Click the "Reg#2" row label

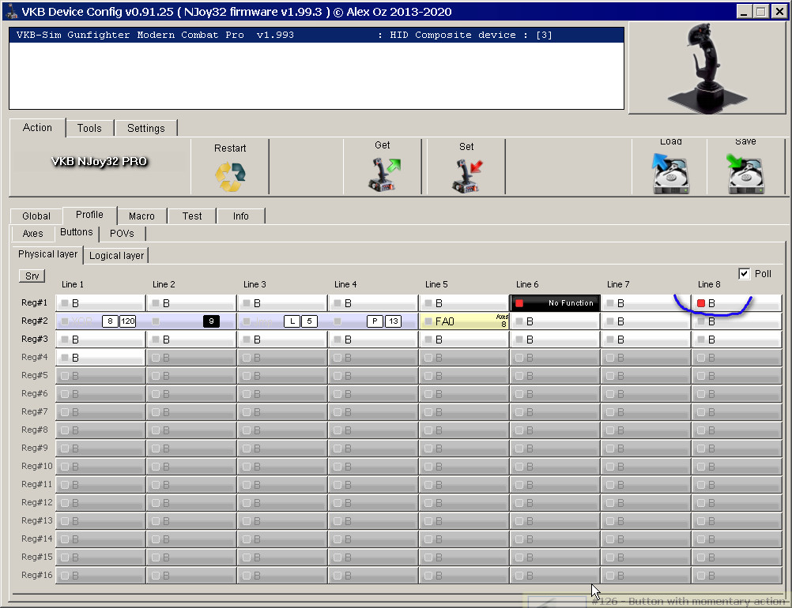pyautogui.click(x=34, y=321)
